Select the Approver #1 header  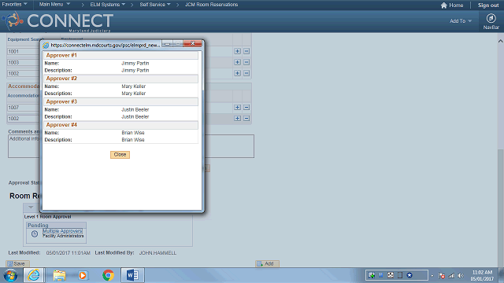pos(120,55)
